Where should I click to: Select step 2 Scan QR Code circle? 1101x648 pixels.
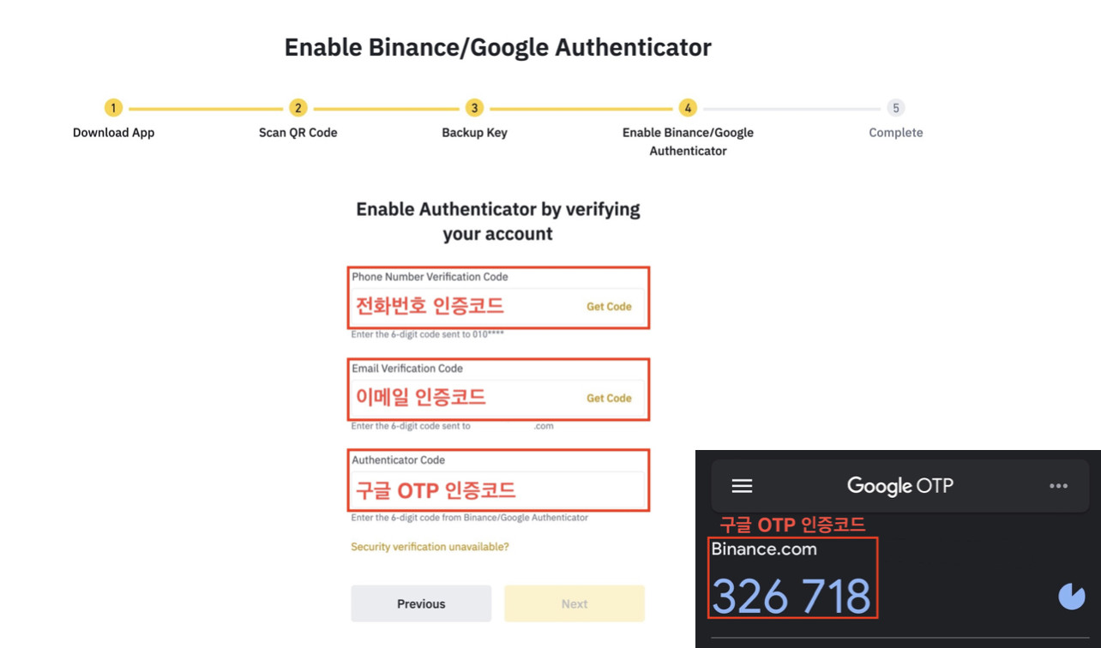tap(298, 108)
